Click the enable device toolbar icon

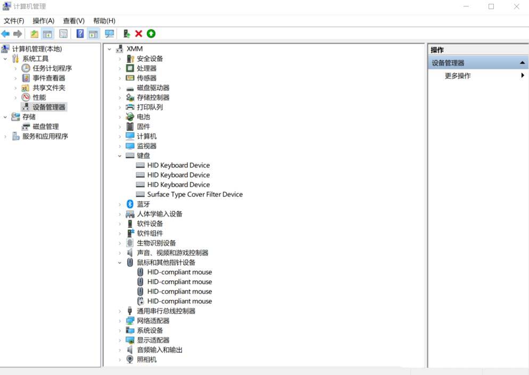coord(127,34)
